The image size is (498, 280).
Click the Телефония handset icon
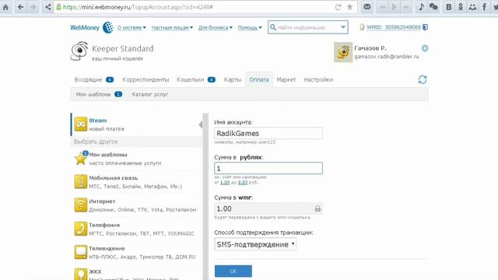(81, 229)
